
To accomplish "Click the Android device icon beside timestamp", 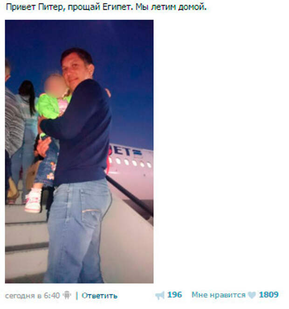I will pyautogui.click(x=67, y=295).
